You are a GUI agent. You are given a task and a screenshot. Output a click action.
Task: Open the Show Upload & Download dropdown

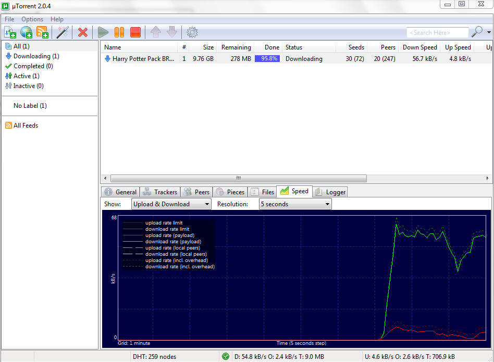(171, 204)
